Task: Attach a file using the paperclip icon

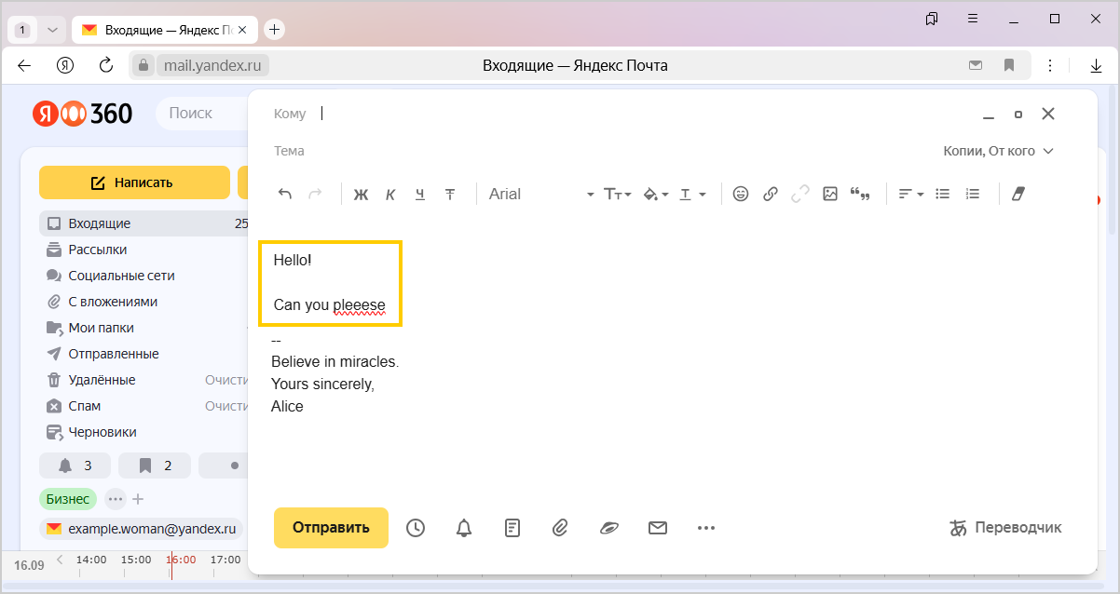Action: click(560, 528)
